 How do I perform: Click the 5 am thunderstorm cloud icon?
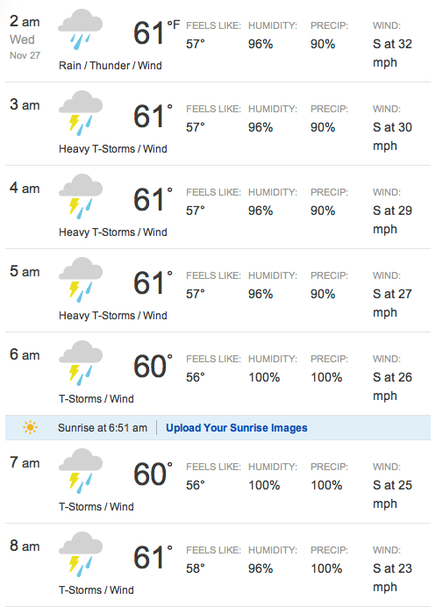(81, 280)
